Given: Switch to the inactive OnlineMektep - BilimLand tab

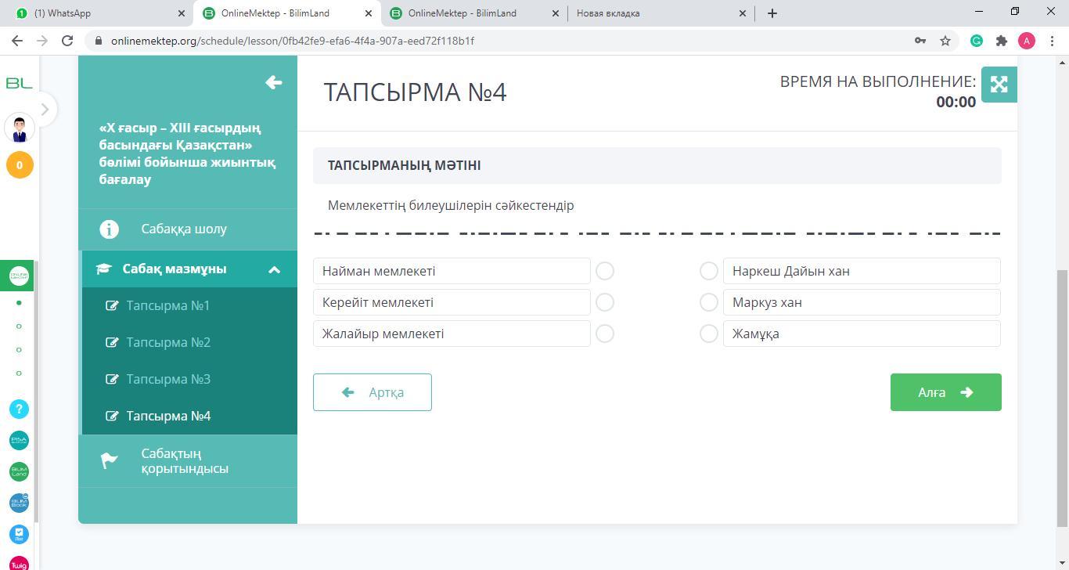Looking at the screenshot, I should tap(475, 13).
